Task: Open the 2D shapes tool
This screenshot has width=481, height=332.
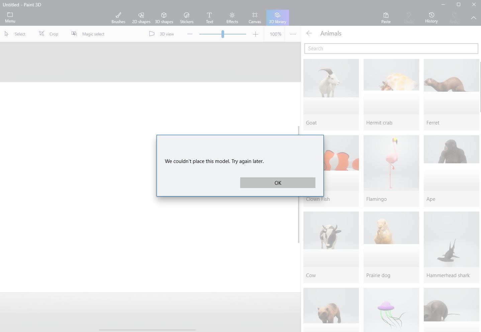Action: [141, 18]
